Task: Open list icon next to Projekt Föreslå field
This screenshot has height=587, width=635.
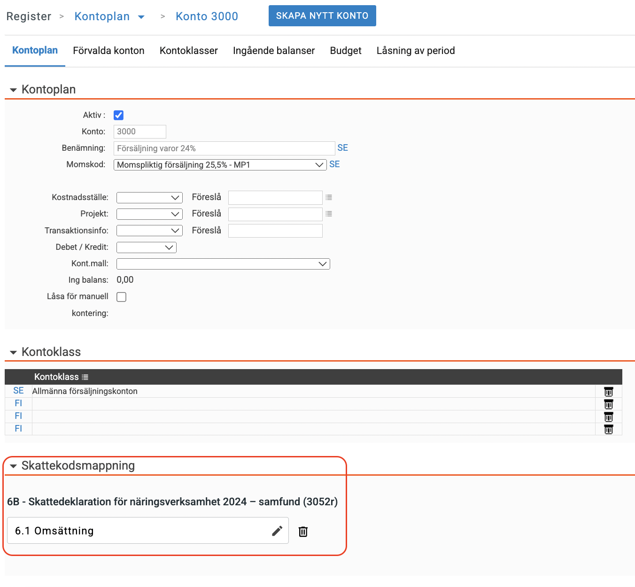Action: 329,214
